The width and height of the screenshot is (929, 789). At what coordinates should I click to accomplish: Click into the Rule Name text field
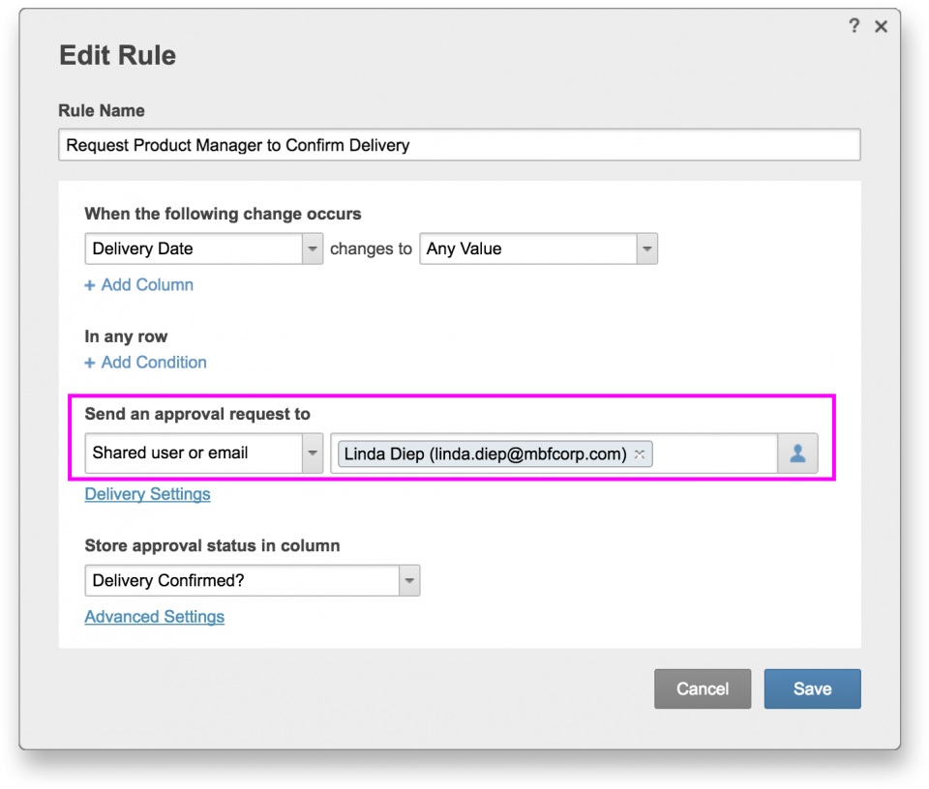click(x=459, y=145)
